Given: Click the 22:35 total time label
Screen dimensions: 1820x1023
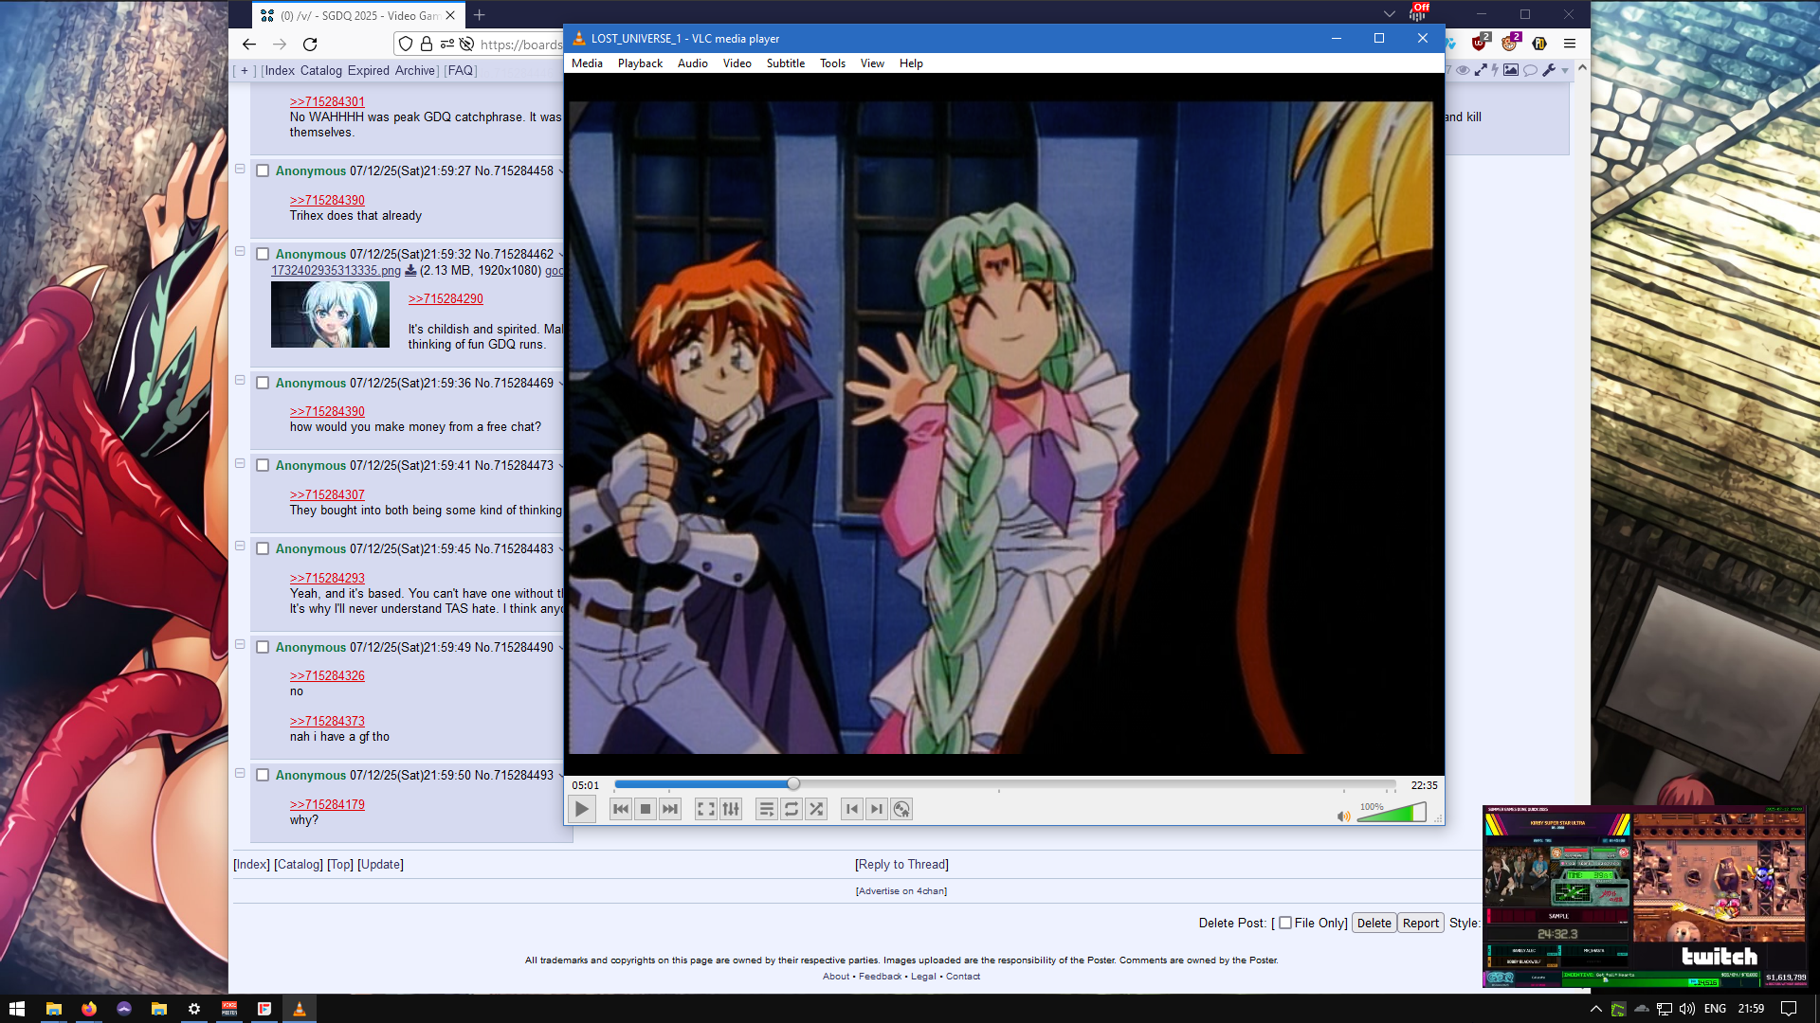Looking at the screenshot, I should click(1424, 785).
